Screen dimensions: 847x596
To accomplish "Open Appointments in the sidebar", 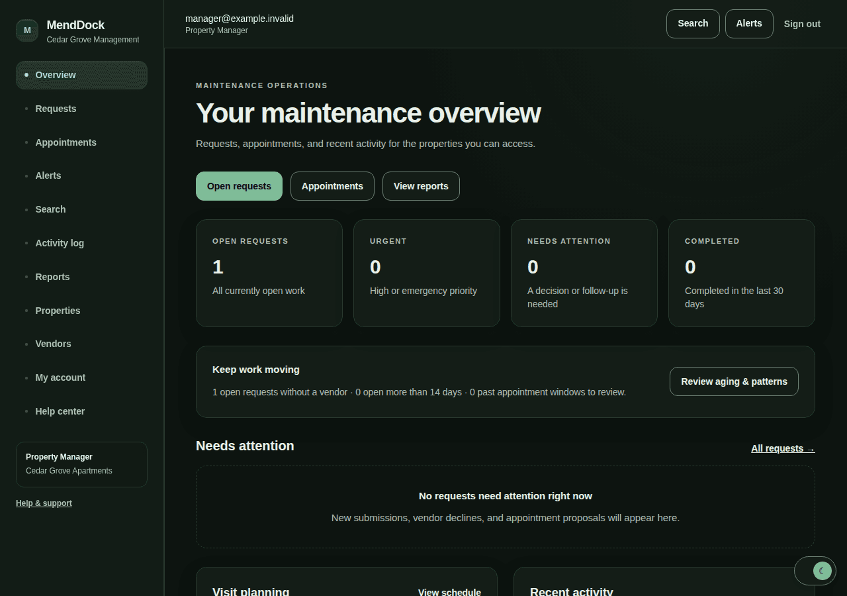I will 81,142.
